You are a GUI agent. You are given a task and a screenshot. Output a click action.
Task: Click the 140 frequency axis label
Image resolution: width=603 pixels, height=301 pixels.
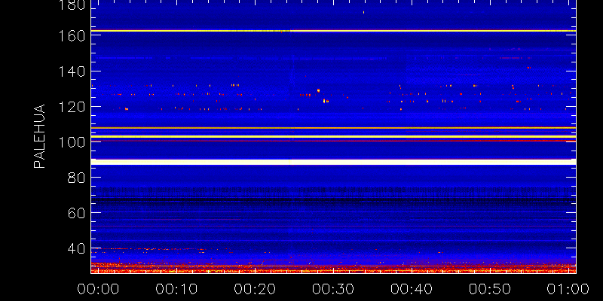tap(71, 71)
